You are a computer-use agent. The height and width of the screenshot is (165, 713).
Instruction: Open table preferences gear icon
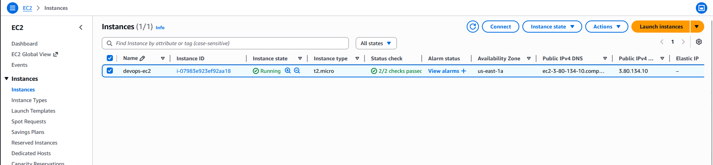699,42
